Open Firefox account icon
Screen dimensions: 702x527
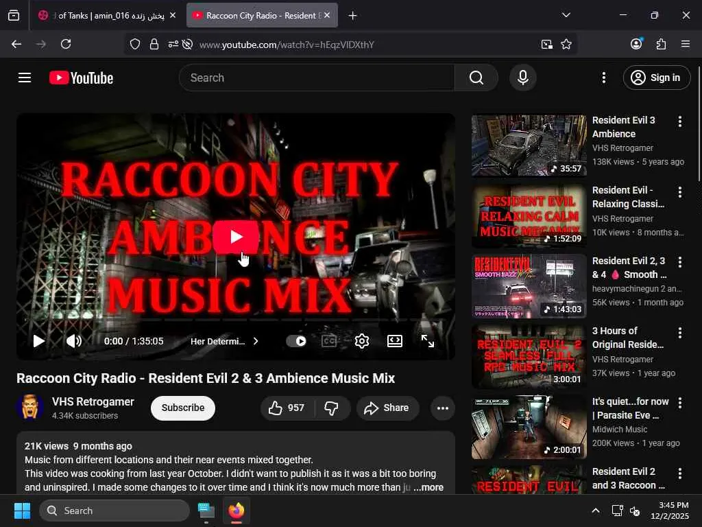[636, 43]
